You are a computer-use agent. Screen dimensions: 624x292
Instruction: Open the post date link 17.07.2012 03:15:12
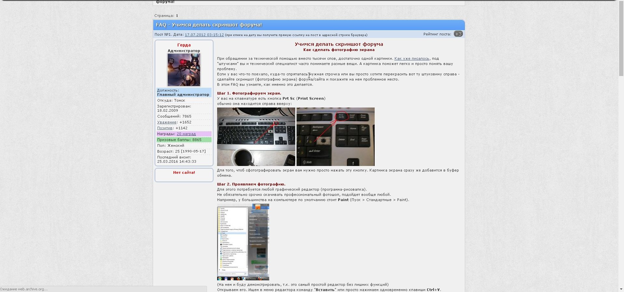pyautogui.click(x=204, y=35)
